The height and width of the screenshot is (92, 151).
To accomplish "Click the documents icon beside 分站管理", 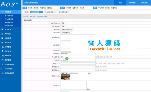I will point(3,56).
